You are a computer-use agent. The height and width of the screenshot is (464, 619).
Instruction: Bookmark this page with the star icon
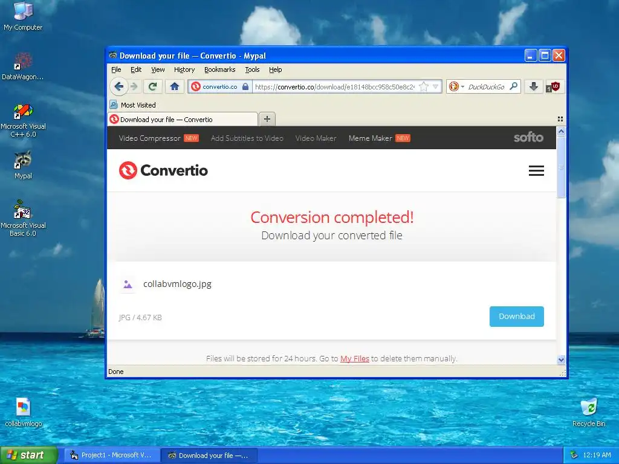[424, 87]
